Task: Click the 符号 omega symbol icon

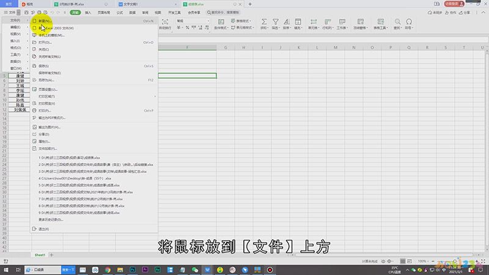Action: point(409,21)
